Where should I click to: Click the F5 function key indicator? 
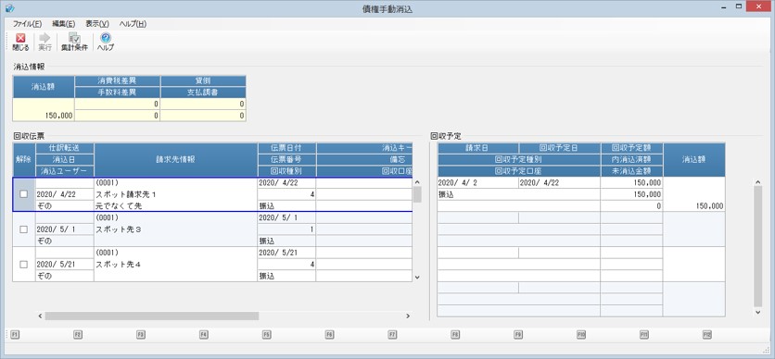[266, 334]
